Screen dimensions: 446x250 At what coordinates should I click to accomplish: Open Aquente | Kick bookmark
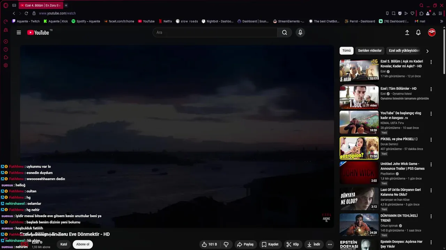coord(56,21)
